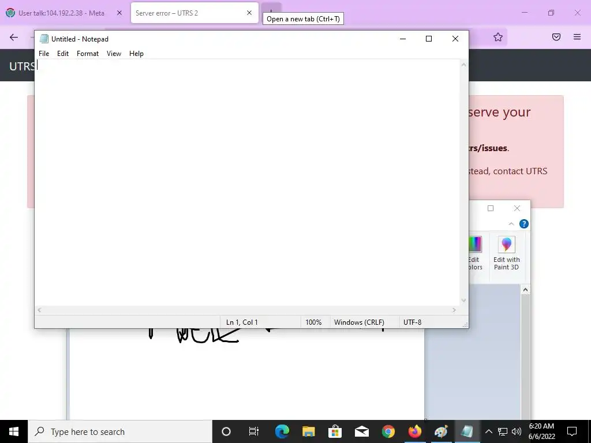The image size is (591, 443).
Task: Open Cortana from the taskbar
Action: pyautogui.click(x=226, y=431)
